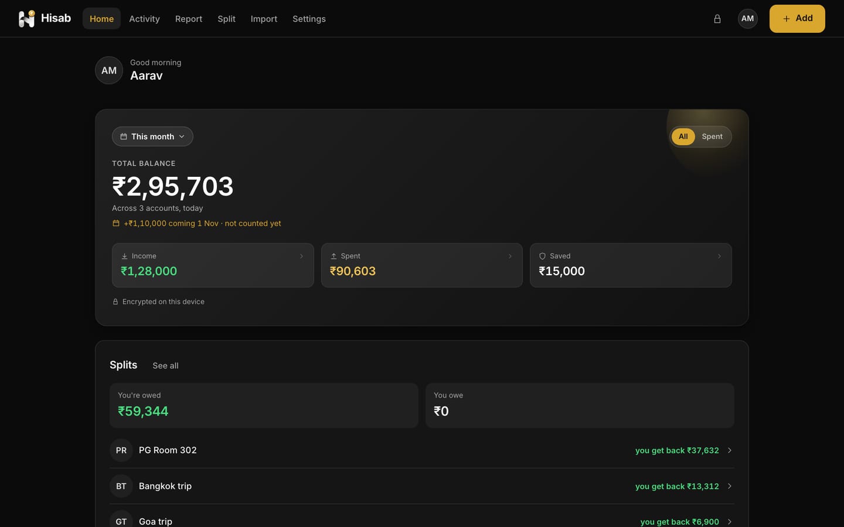Screen dimensions: 844x527
Task: Open the Activity tab
Action: pyautogui.click(x=144, y=19)
